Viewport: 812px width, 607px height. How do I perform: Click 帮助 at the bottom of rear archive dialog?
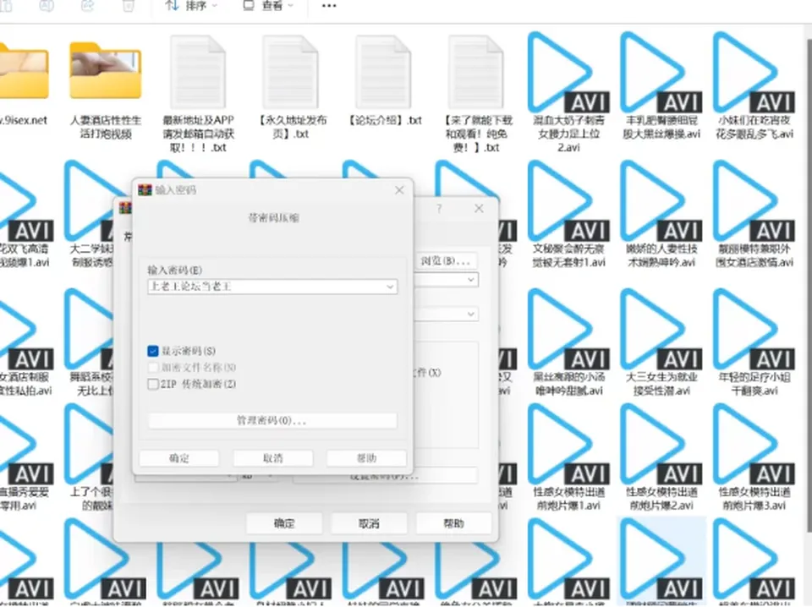click(453, 523)
